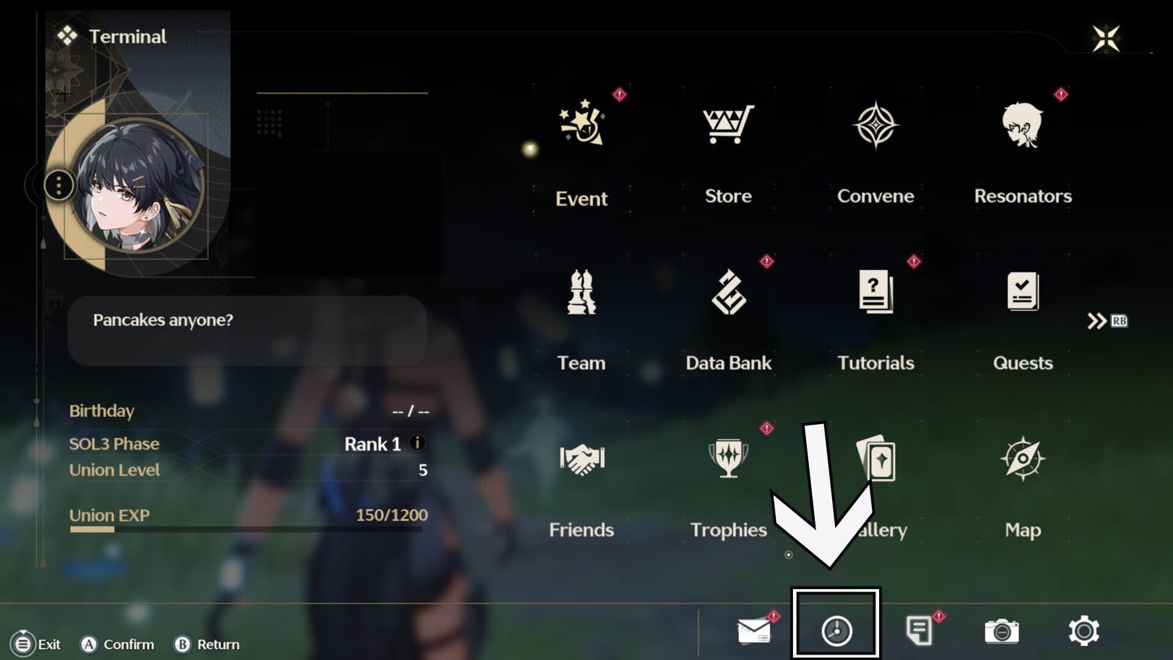Viewport: 1173px width, 660px height.
Task: Open the Friends handshake icon
Action: pyautogui.click(x=582, y=459)
